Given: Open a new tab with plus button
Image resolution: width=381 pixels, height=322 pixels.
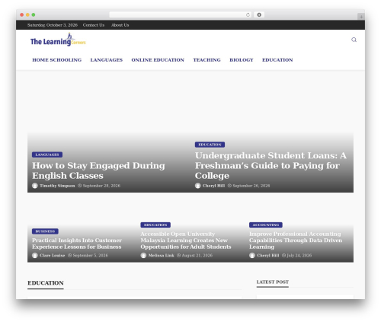Looking at the screenshot, I should click(x=361, y=17).
